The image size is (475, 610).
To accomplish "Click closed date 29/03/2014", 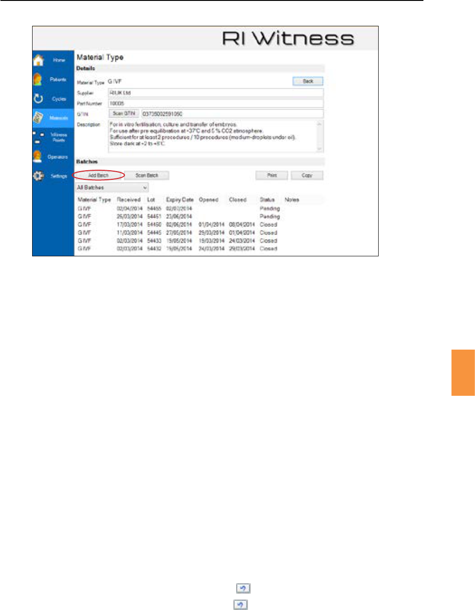I will tap(242, 249).
